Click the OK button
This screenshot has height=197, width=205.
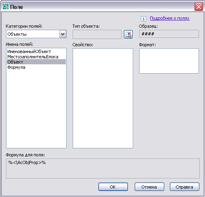pyautogui.click(x=113, y=187)
